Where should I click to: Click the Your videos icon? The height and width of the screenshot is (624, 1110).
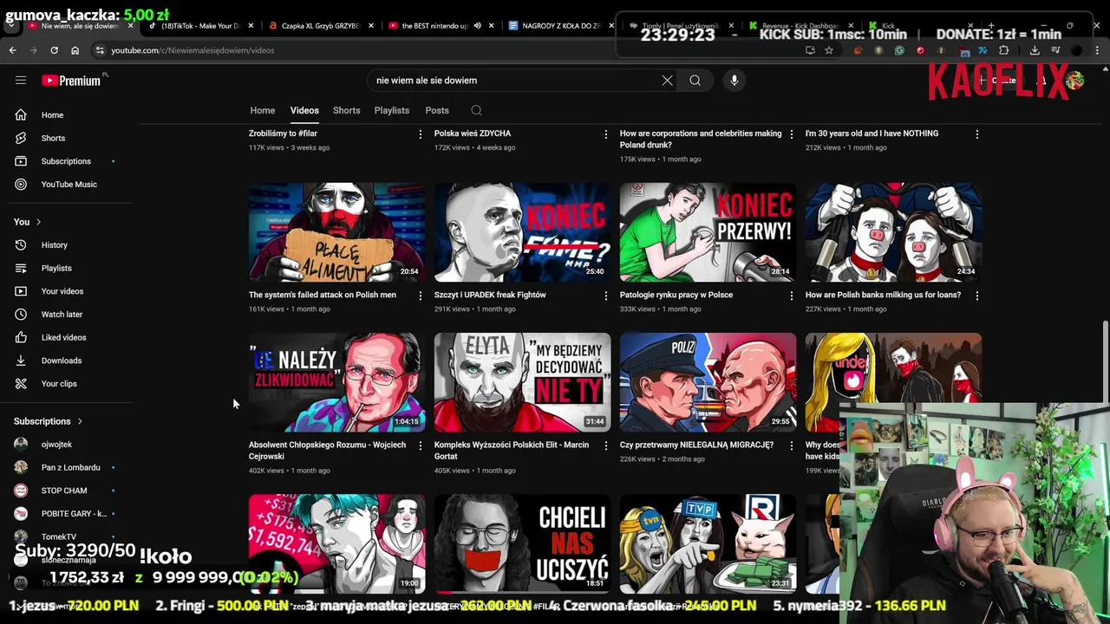[x=21, y=291]
